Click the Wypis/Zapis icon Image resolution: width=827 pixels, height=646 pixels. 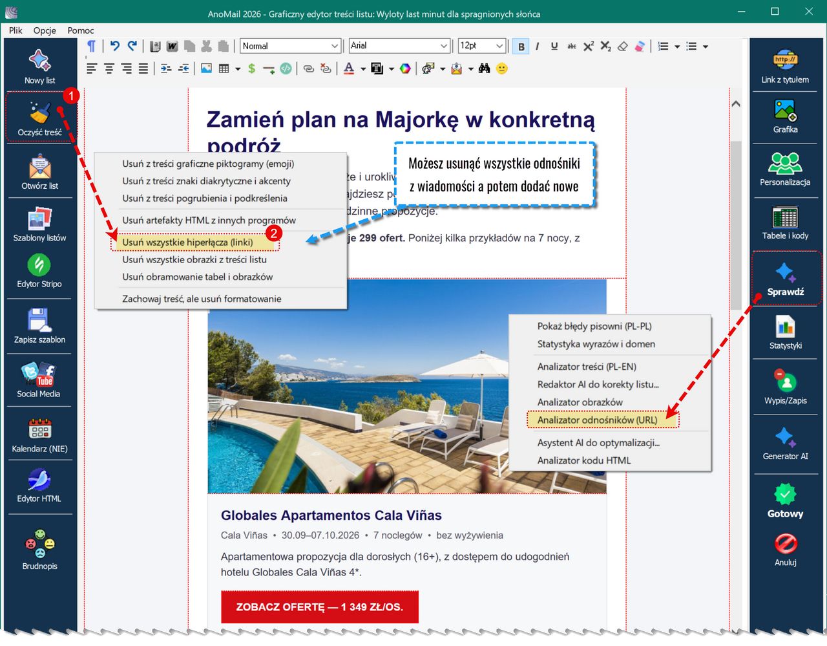pyautogui.click(x=785, y=387)
